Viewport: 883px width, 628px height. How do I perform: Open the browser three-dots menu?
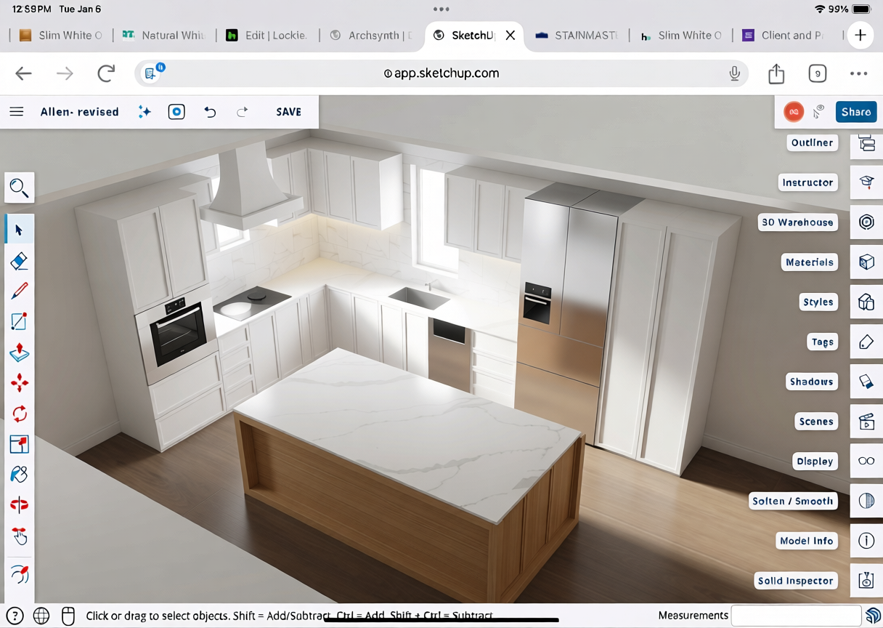858,73
